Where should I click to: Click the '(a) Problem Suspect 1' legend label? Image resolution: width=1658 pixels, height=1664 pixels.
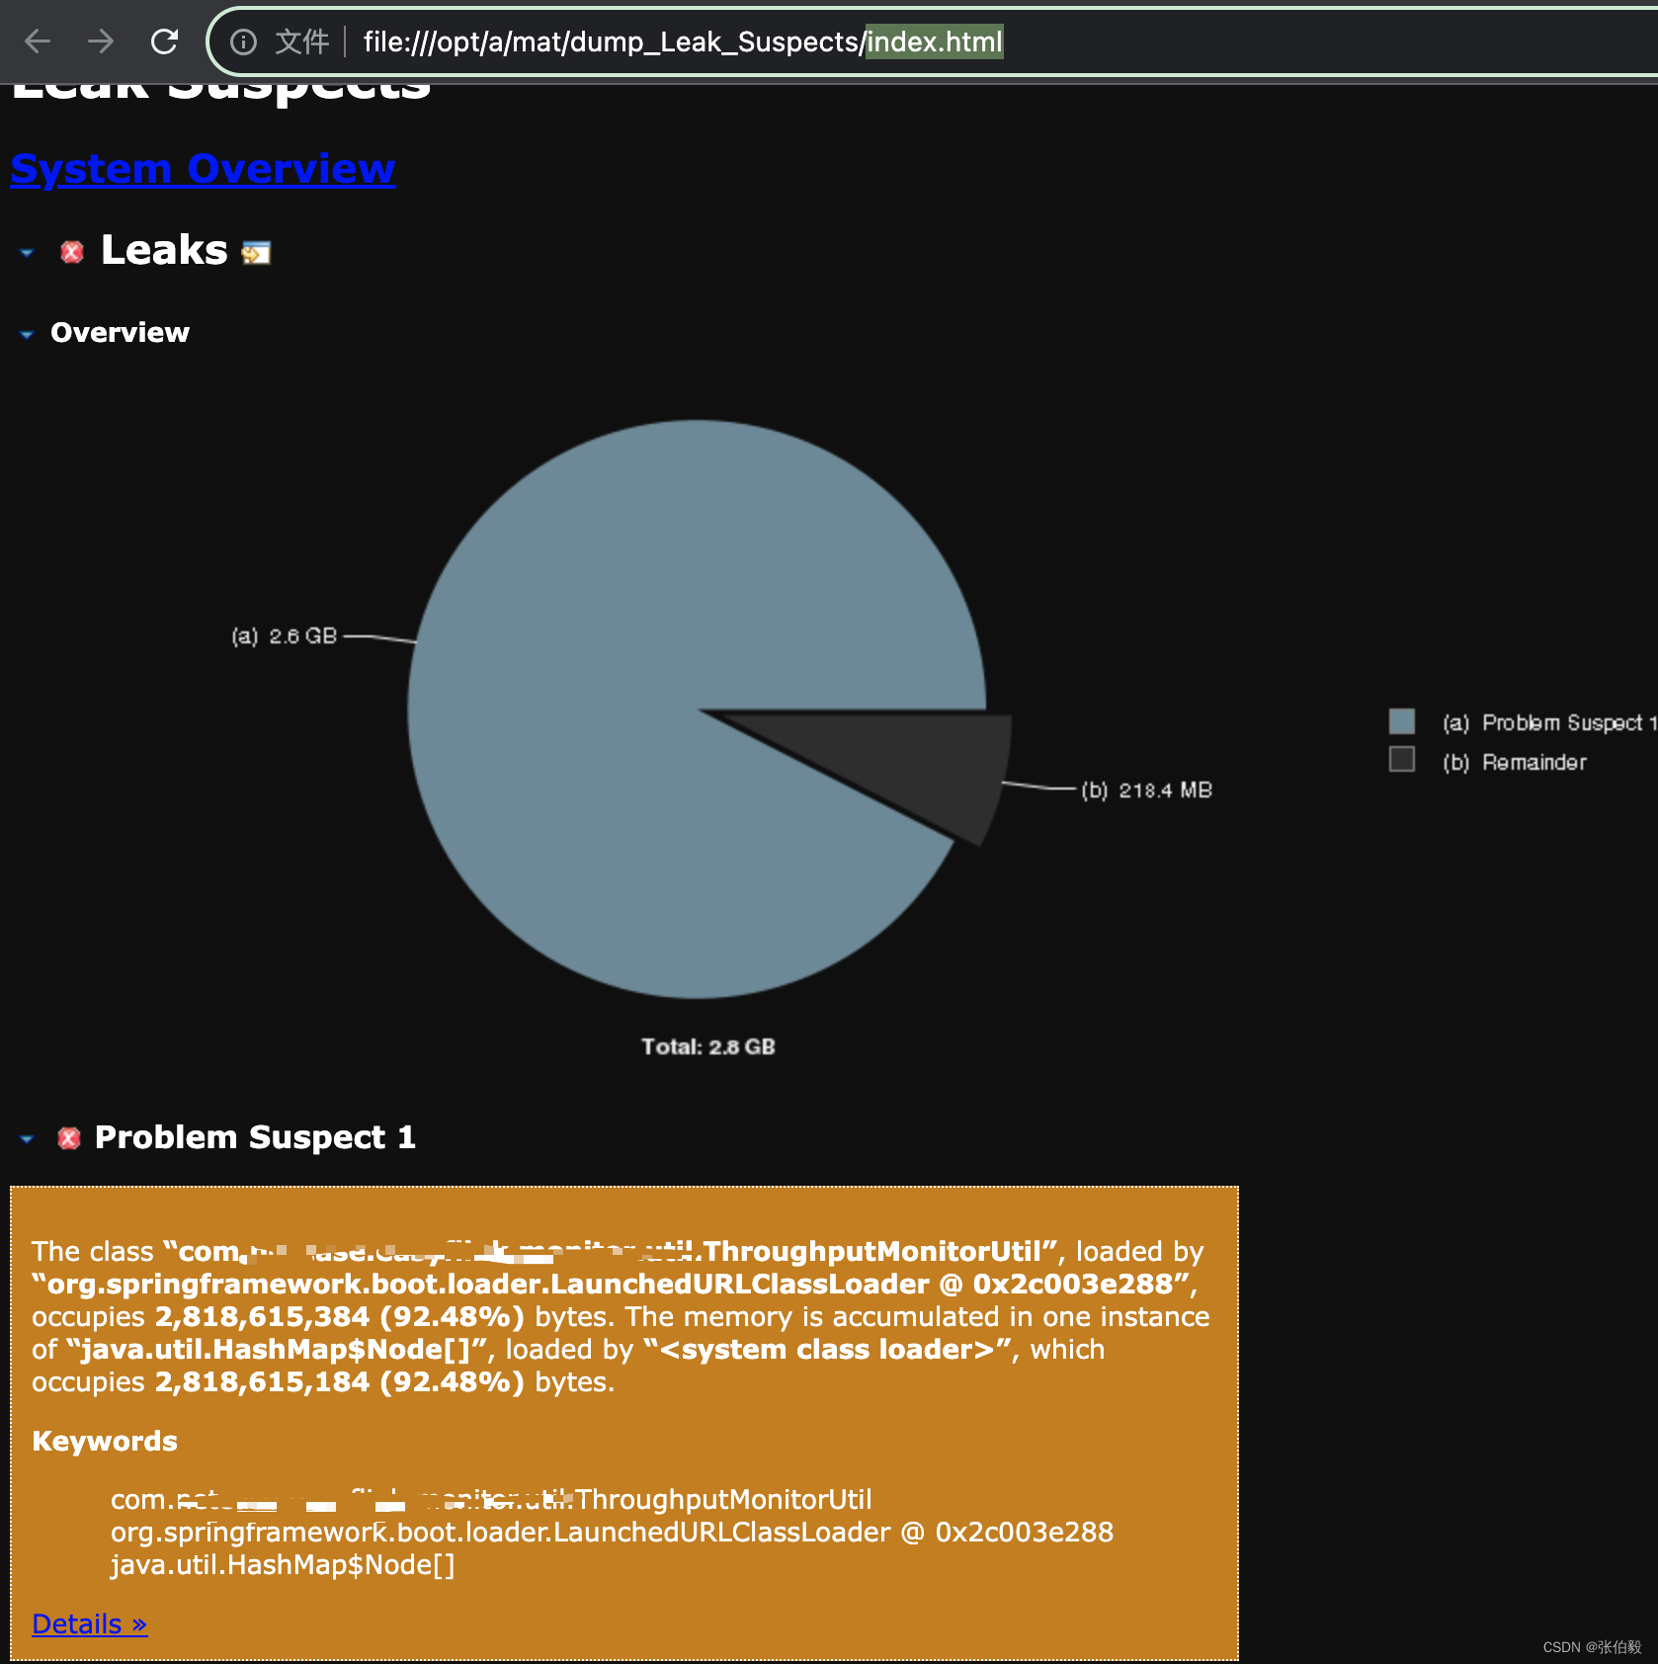pos(1548,722)
